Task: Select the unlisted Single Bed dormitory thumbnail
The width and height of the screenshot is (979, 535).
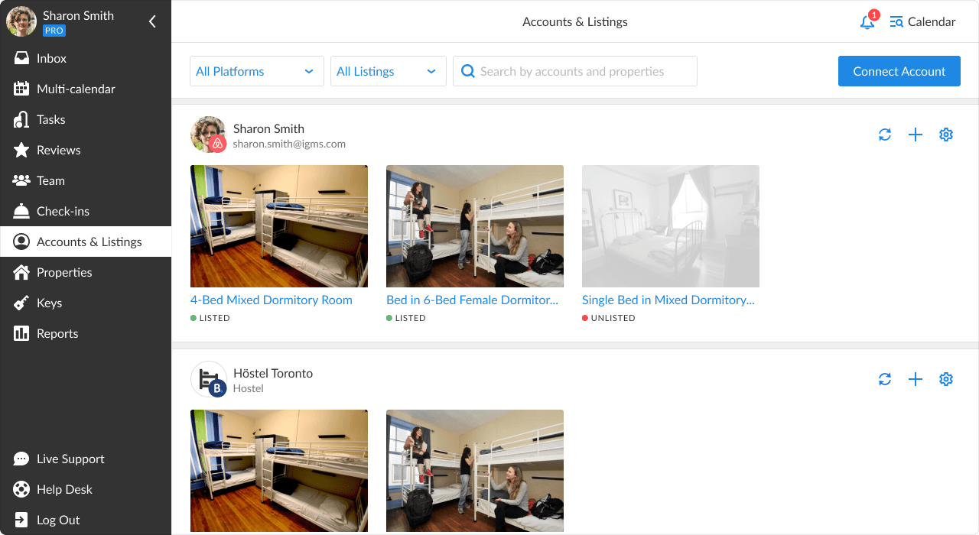Action: pyautogui.click(x=670, y=226)
